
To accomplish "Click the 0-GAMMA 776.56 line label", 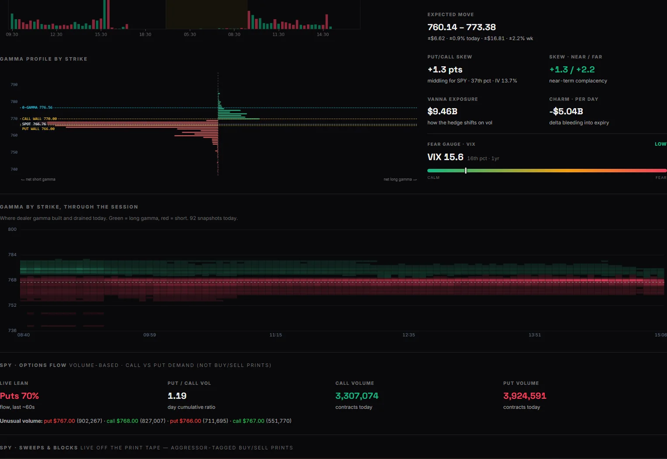I will 37,107.
